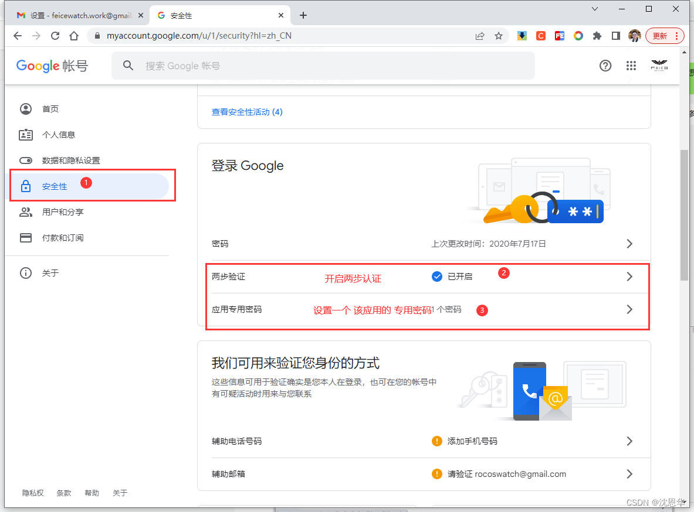Click the 已开启 status checkmark
Image resolution: width=694 pixels, height=512 pixels.
(x=437, y=277)
